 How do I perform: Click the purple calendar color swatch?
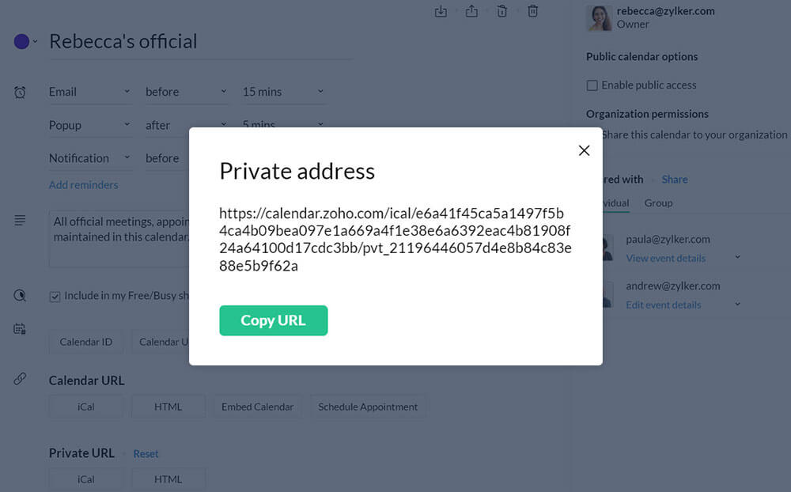click(x=21, y=41)
